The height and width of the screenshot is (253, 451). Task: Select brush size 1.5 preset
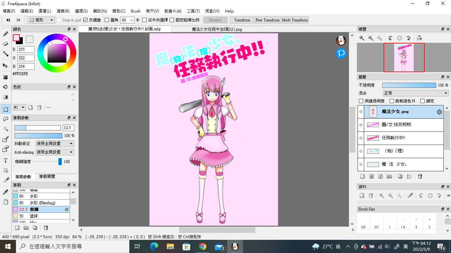(x=403, y=221)
